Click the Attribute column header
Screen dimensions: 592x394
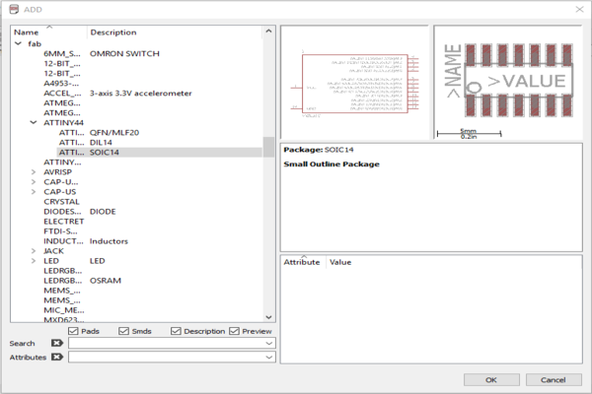(x=303, y=262)
